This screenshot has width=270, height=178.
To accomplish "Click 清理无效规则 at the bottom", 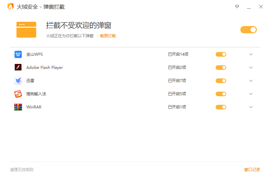I will click(22, 170).
